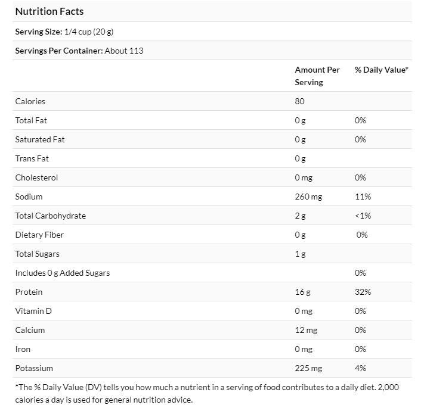The width and height of the screenshot is (424, 405).
Task: Click the Servings Per Container row
Action: 79,51
